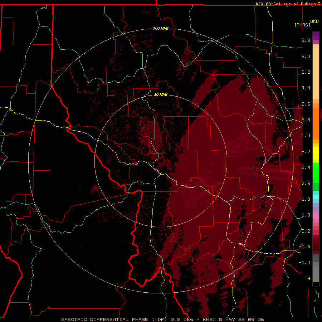Click the 50 NMI range ring label
The height and width of the screenshot is (322, 322).
(x=161, y=94)
